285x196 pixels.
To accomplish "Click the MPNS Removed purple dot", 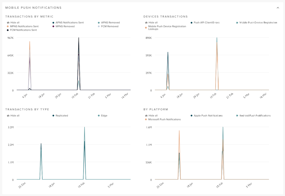I will click(53, 26).
